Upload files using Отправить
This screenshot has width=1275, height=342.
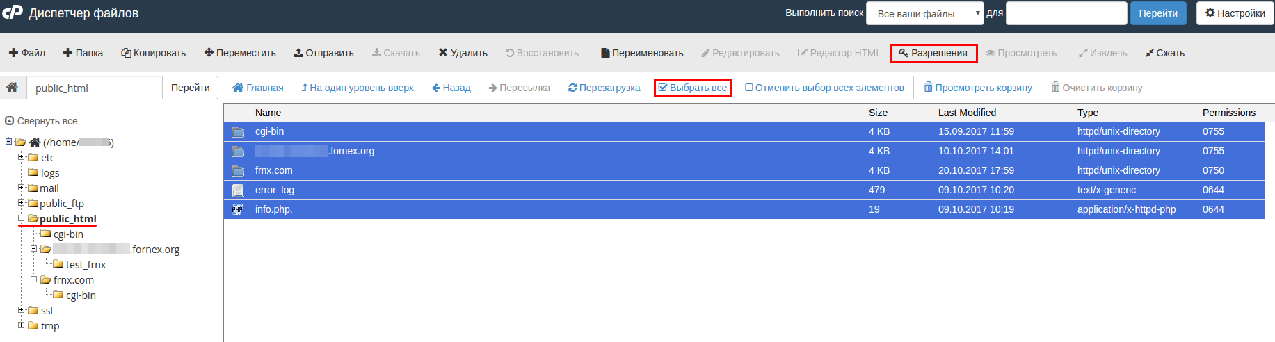pos(323,53)
